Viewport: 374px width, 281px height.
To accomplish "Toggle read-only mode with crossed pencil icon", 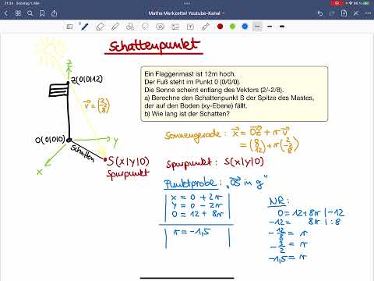I will pyautogui.click(x=356, y=13).
